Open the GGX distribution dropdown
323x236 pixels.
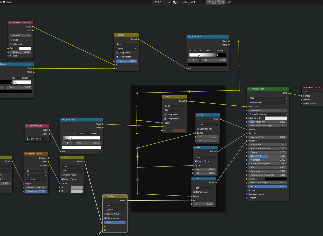(268, 98)
